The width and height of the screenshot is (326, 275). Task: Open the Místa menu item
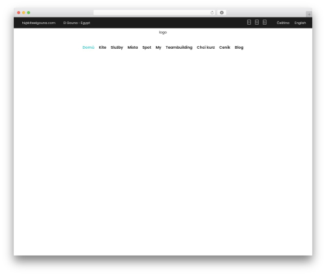[132, 47]
